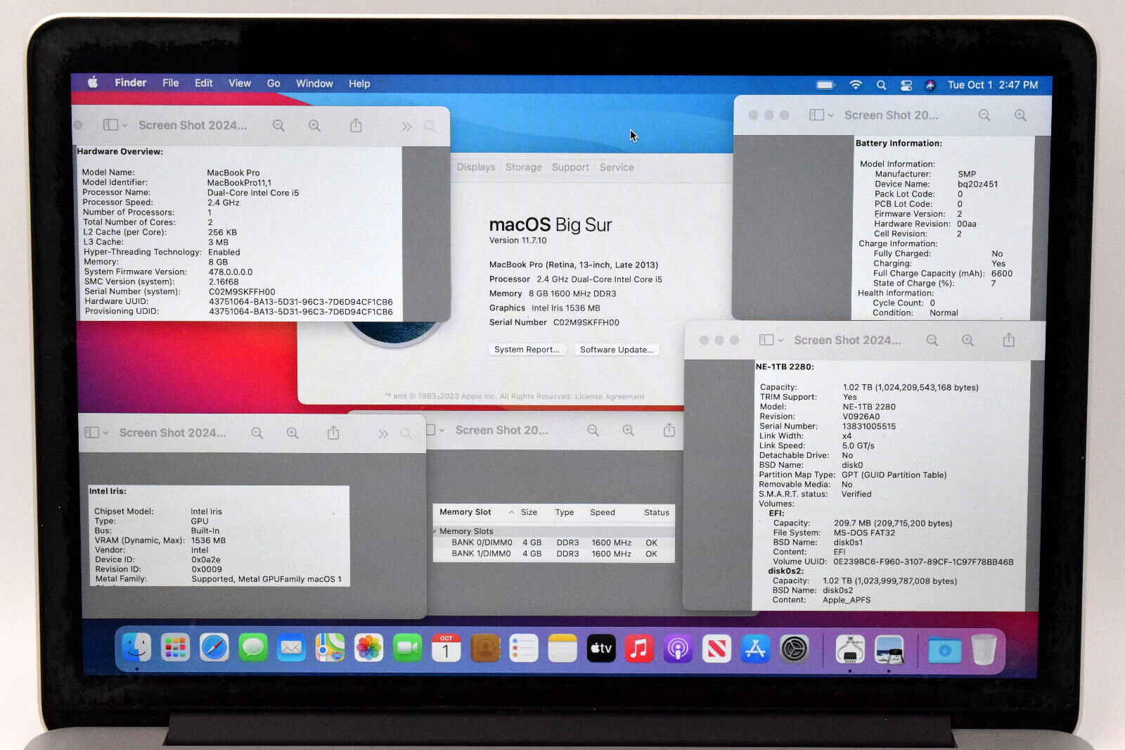Open the Go menu

(x=274, y=84)
